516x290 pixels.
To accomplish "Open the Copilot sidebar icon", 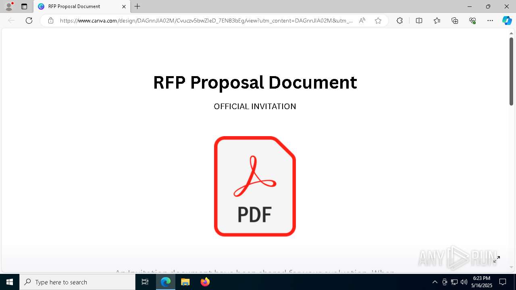I will (x=507, y=21).
